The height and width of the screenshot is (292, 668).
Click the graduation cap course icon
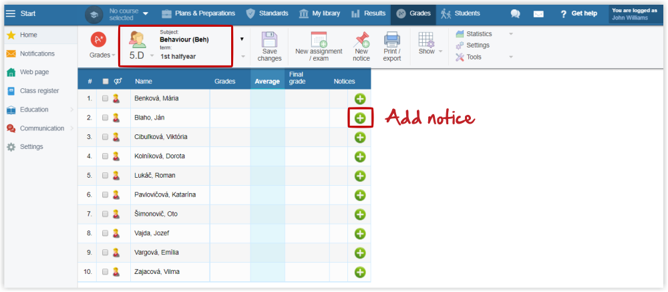(94, 14)
